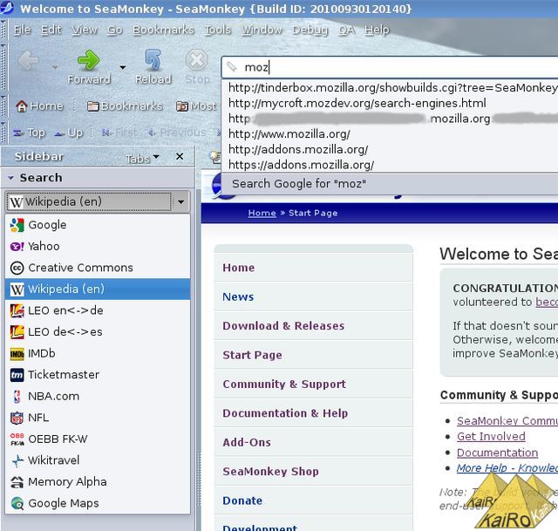
Task: Open the Go menu
Action: (x=115, y=30)
